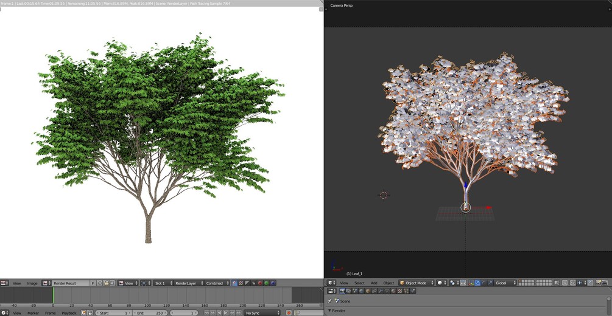Open image editor View mode dropdown

coord(128,283)
